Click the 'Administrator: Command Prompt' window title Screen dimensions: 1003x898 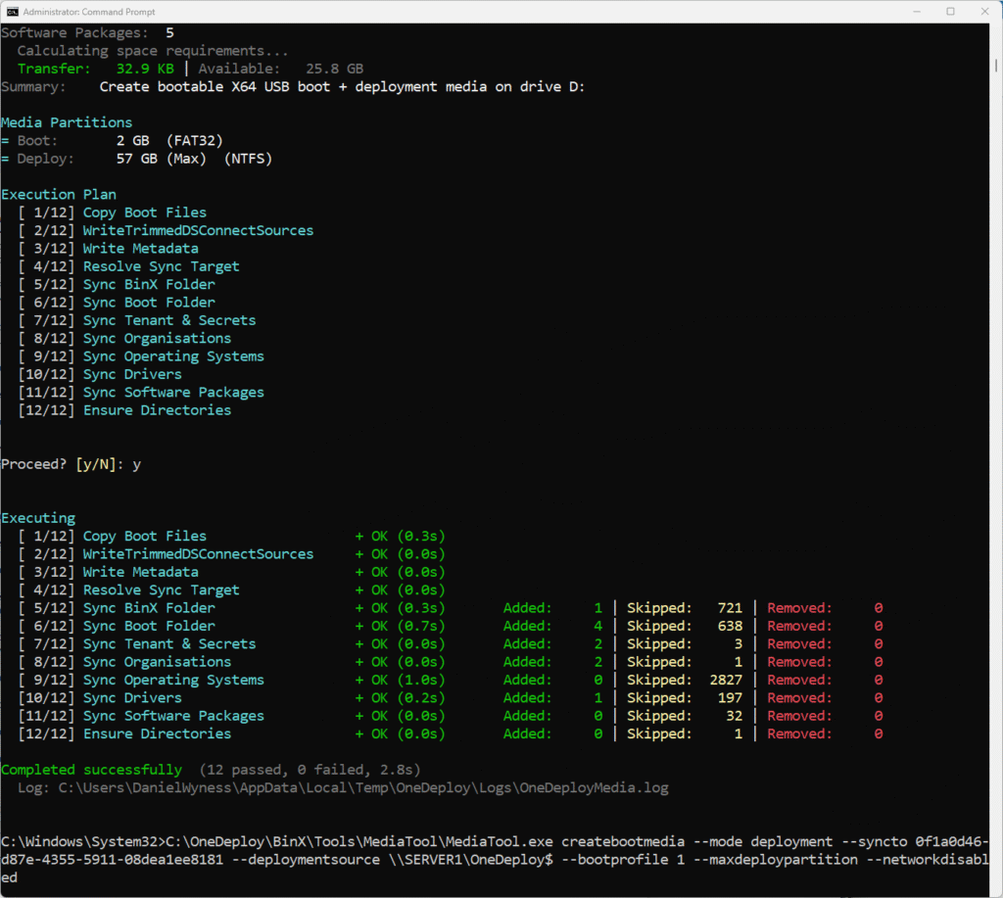(x=89, y=12)
